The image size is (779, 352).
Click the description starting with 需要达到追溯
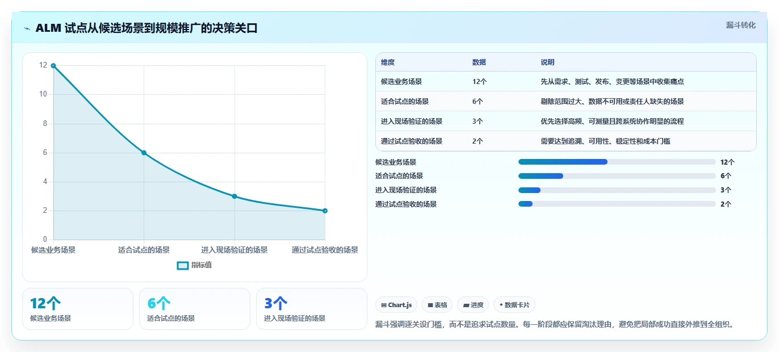pos(605,141)
